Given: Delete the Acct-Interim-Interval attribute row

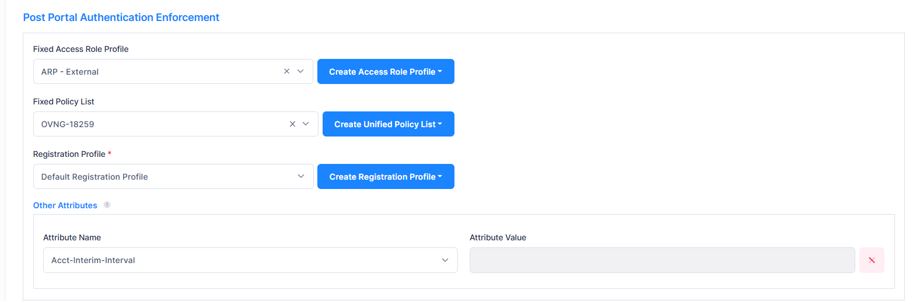Looking at the screenshot, I should tap(872, 260).
